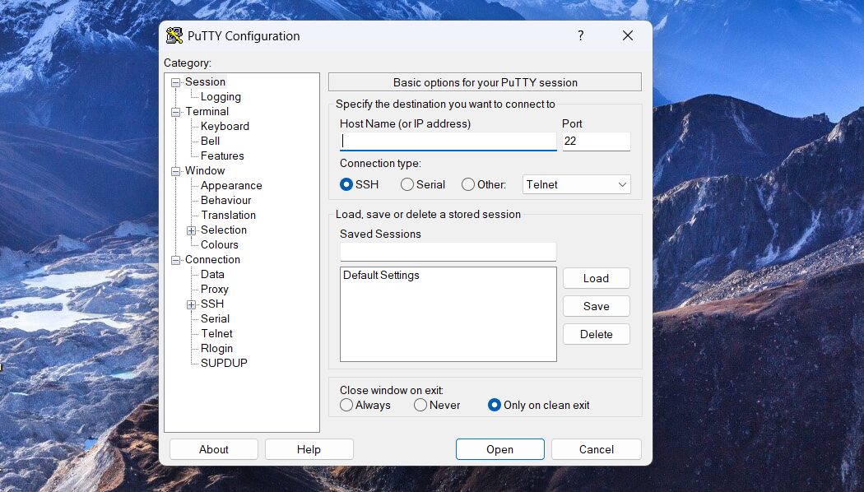Collapse the Session tree node

(176, 82)
